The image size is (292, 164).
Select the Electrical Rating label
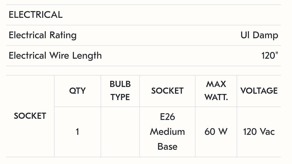(x=43, y=35)
